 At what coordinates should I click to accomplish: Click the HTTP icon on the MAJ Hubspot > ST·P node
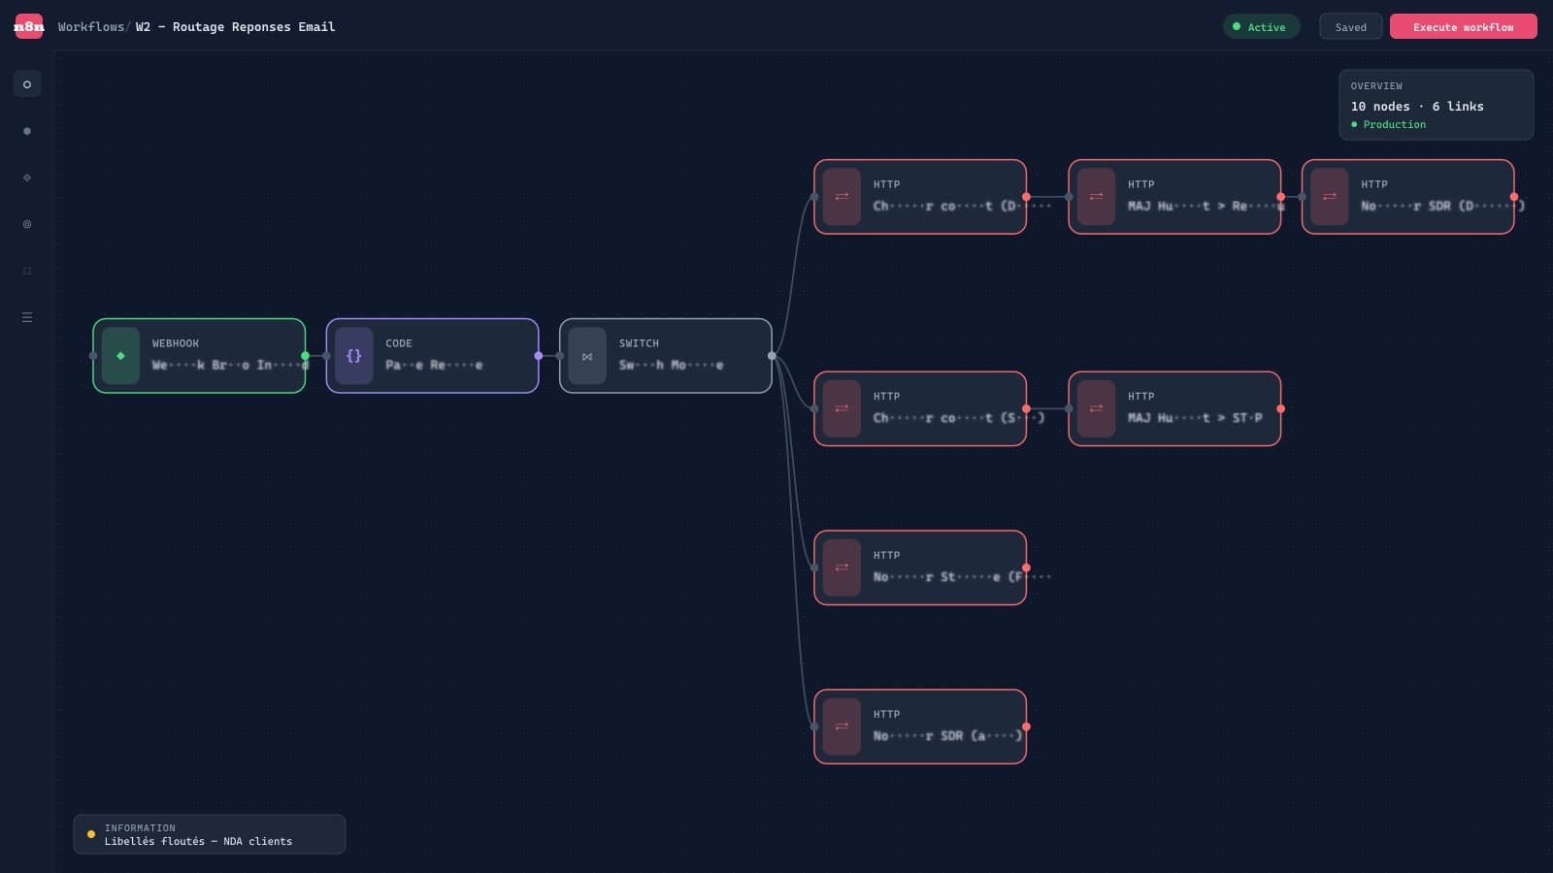(1096, 409)
